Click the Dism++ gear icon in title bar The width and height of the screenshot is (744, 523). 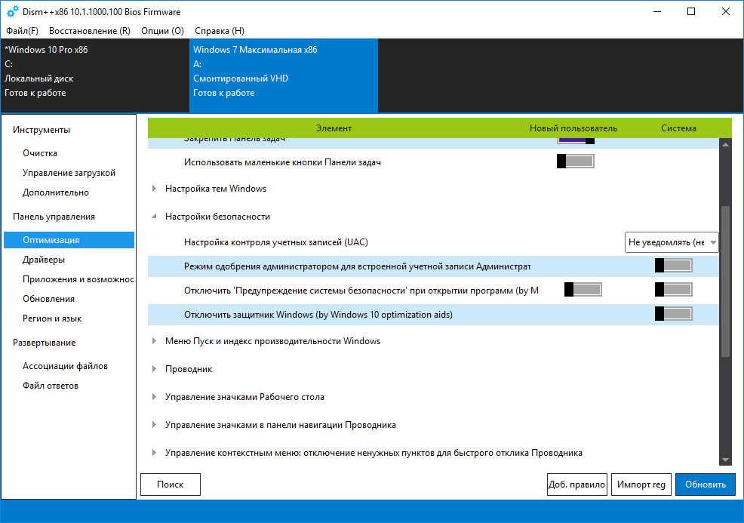[12, 12]
